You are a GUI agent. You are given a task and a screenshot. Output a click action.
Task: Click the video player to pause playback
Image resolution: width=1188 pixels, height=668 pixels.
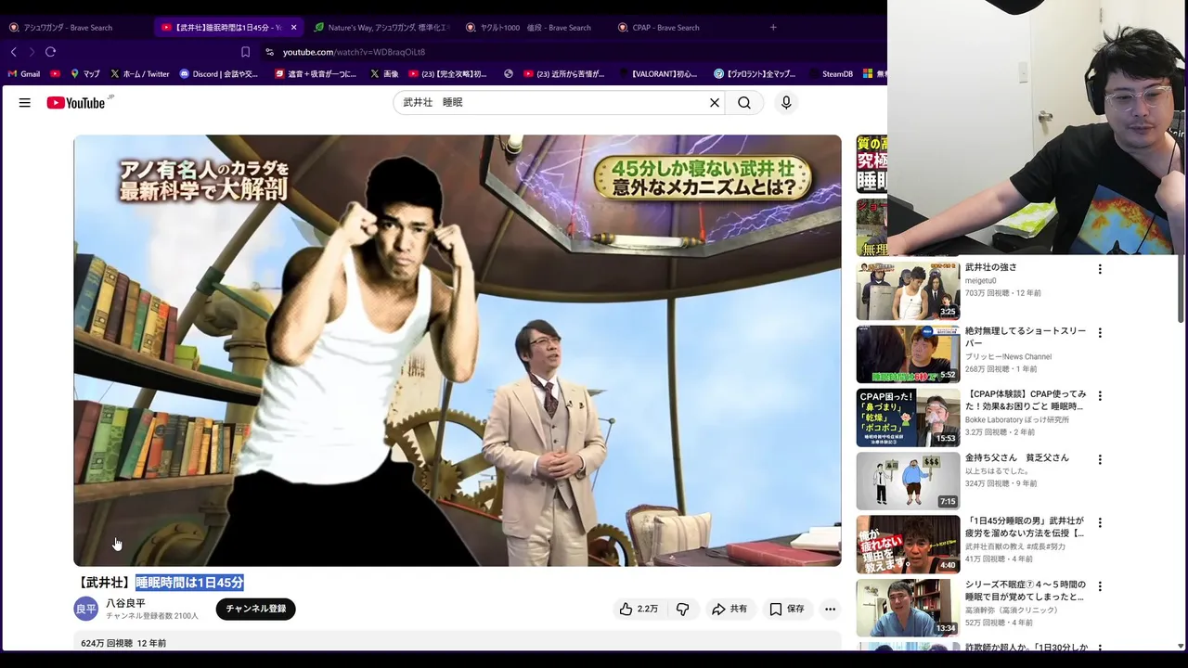pyautogui.click(x=458, y=351)
